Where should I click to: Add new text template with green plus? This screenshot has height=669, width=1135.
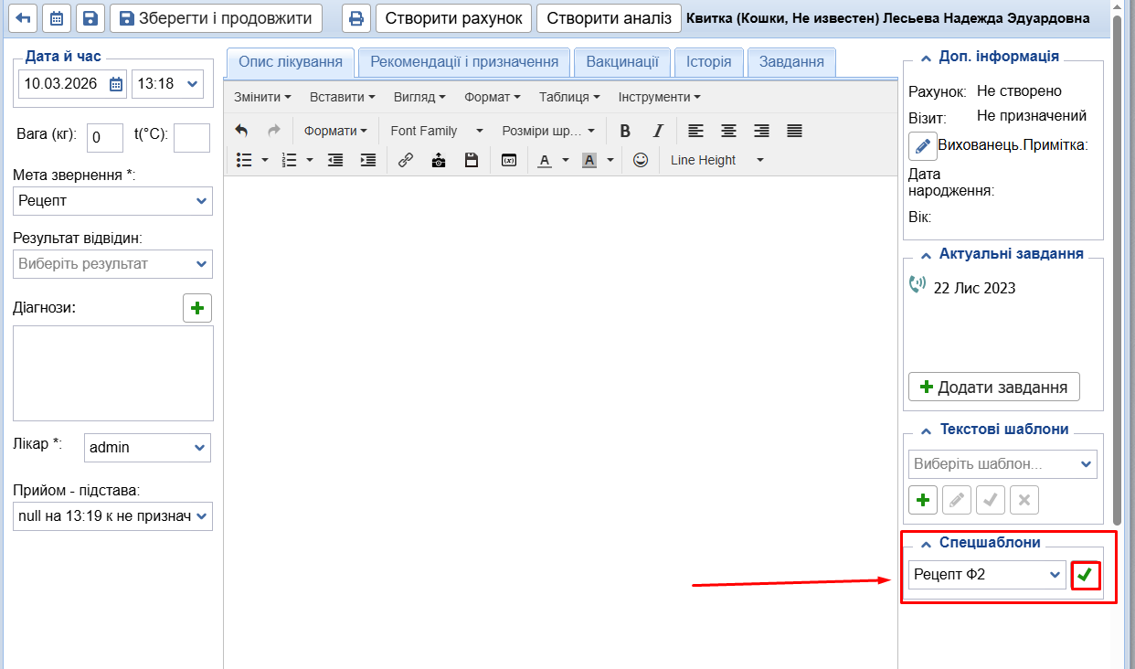coord(922,500)
